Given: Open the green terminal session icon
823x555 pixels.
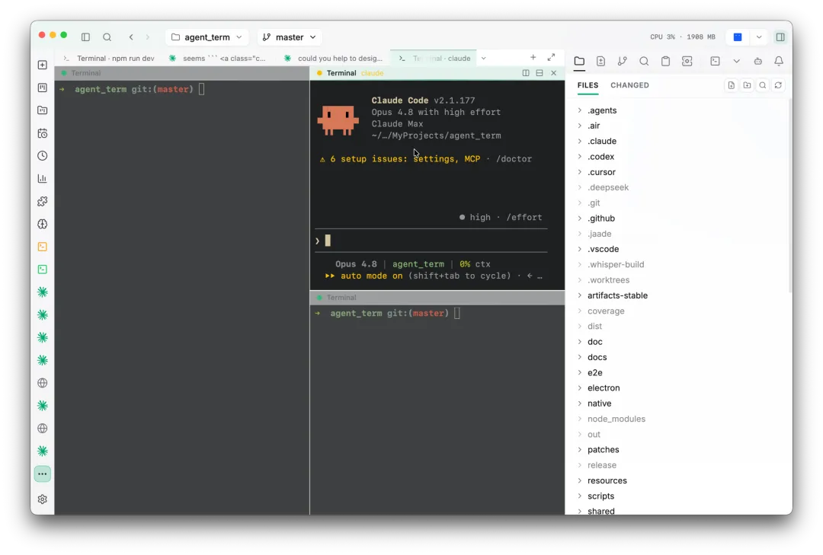Looking at the screenshot, I should 43,269.
